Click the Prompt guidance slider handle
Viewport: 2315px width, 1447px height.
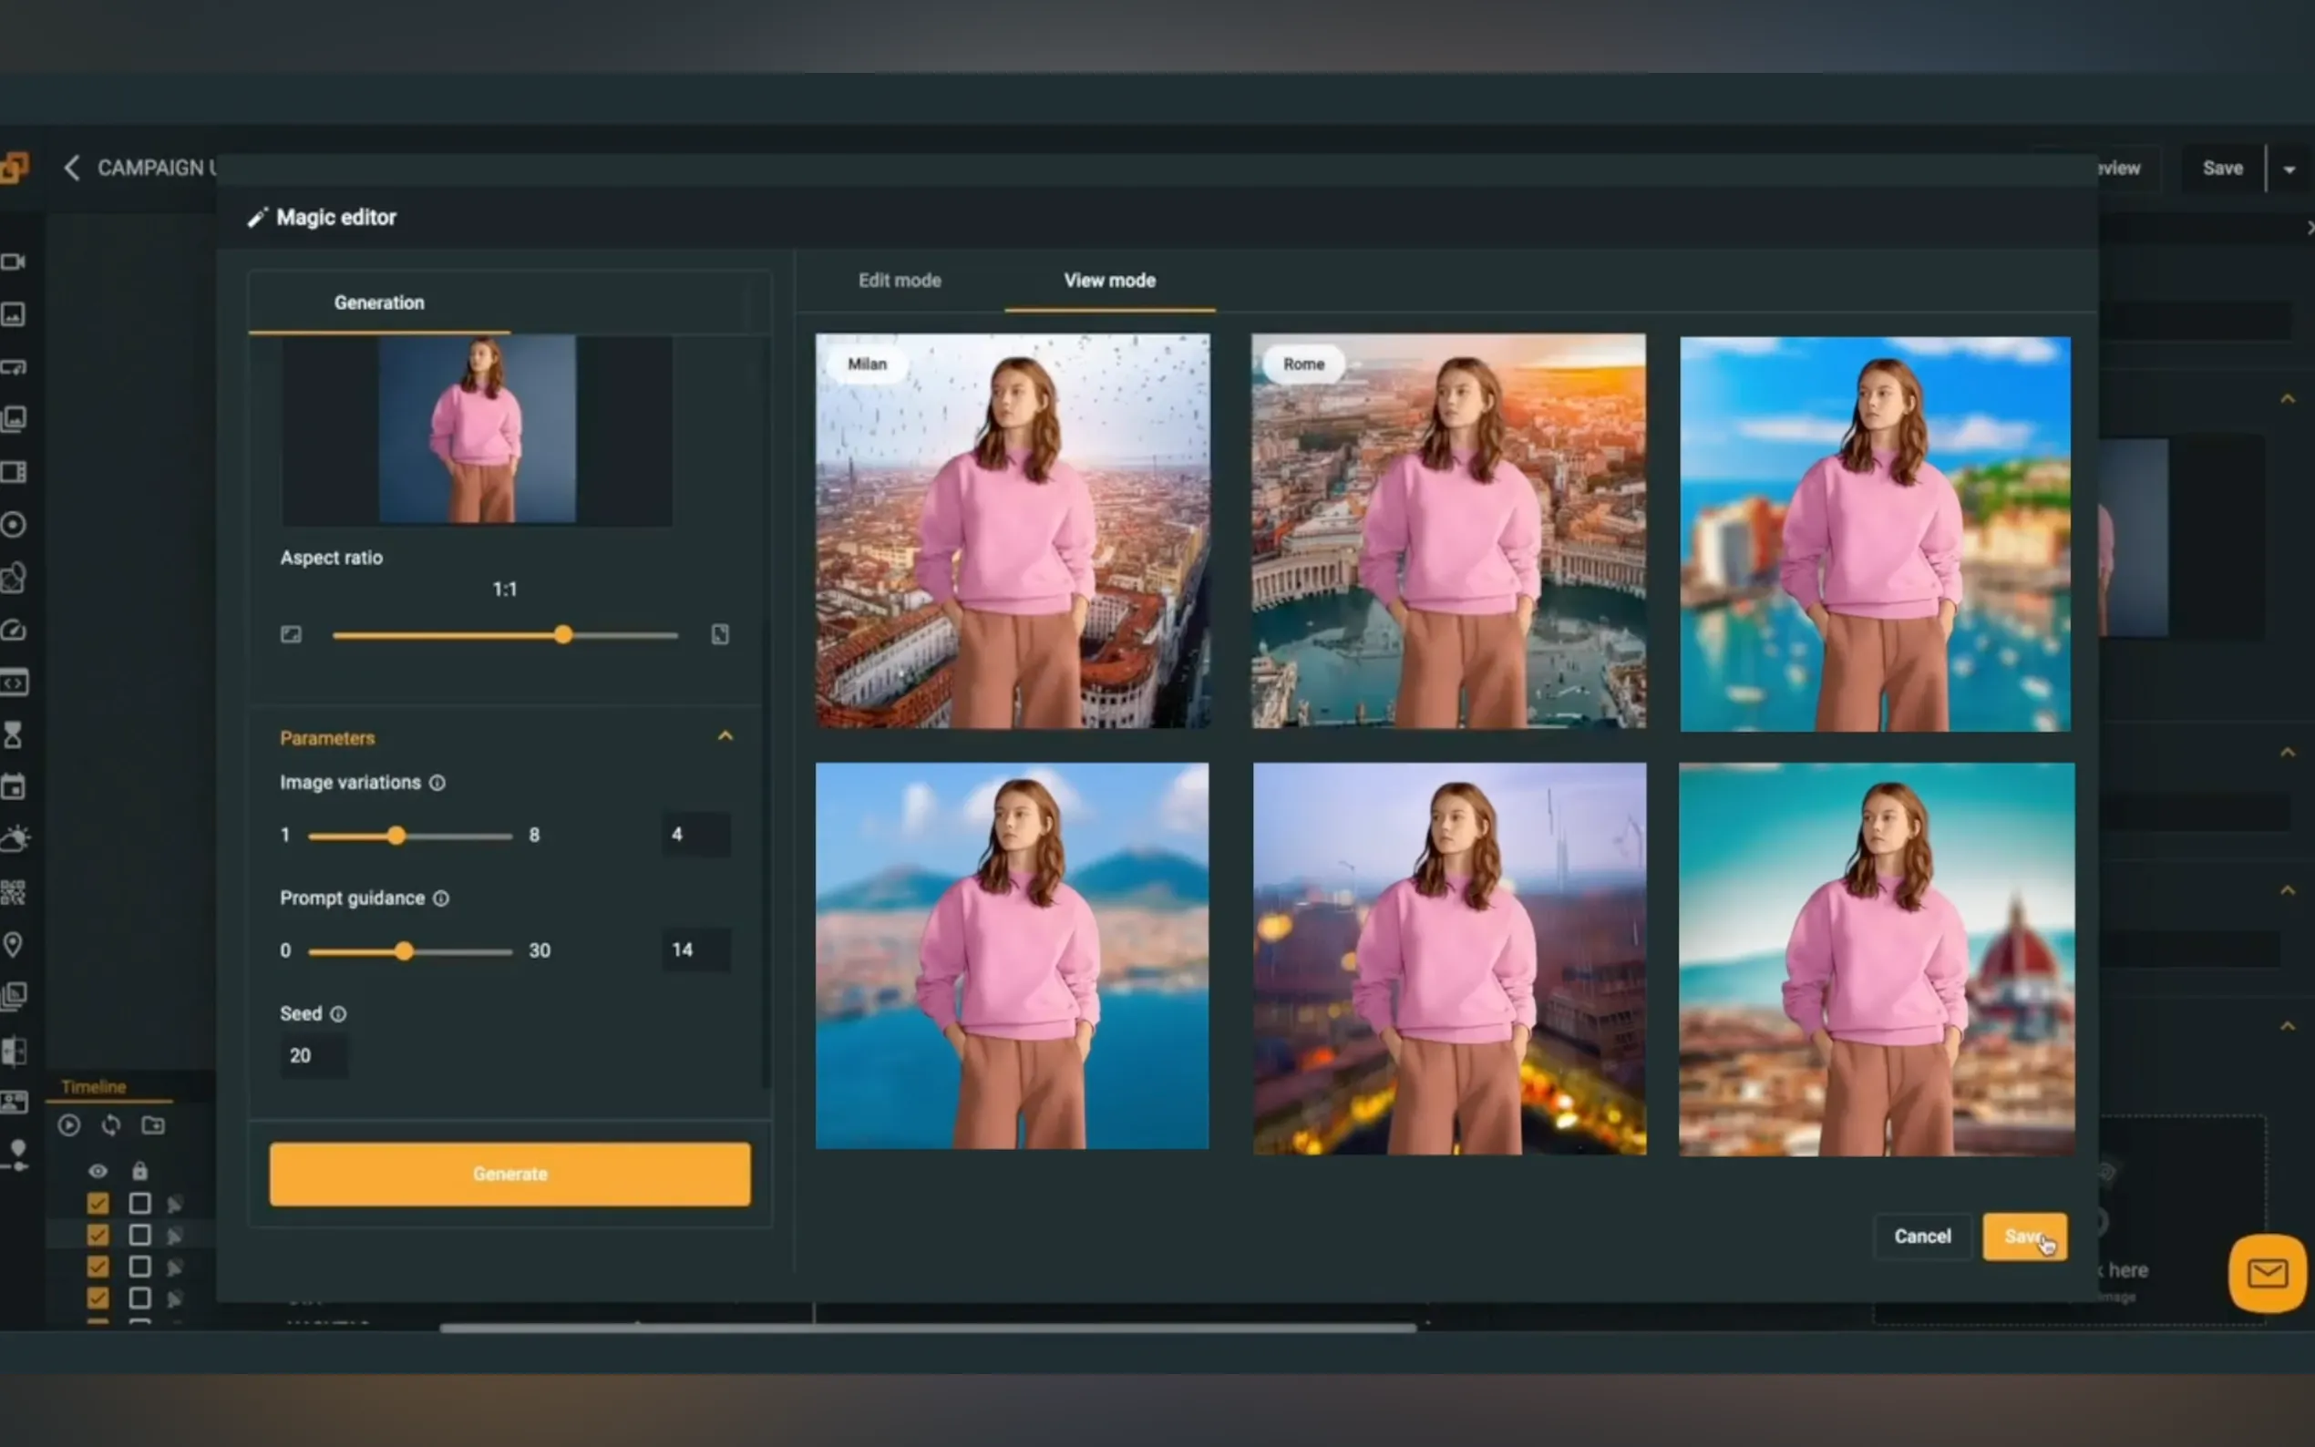(x=404, y=950)
